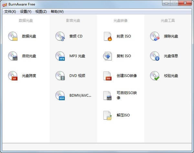Click the BDMV/AVC... text label
Image resolution: width=194 pixels, height=153 pixels.
[80, 95]
